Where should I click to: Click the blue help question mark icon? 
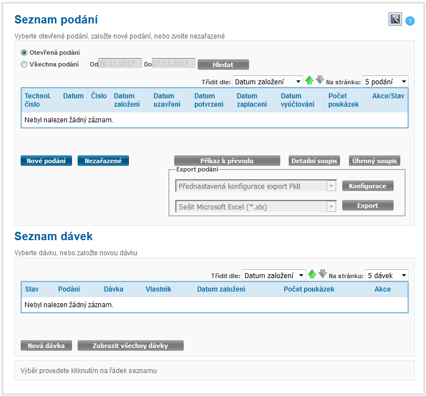pos(410,21)
